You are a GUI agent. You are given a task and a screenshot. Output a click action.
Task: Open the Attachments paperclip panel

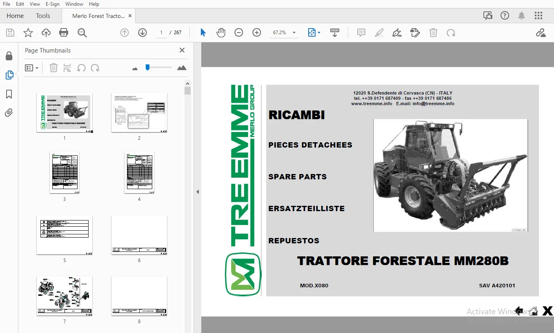[9, 113]
